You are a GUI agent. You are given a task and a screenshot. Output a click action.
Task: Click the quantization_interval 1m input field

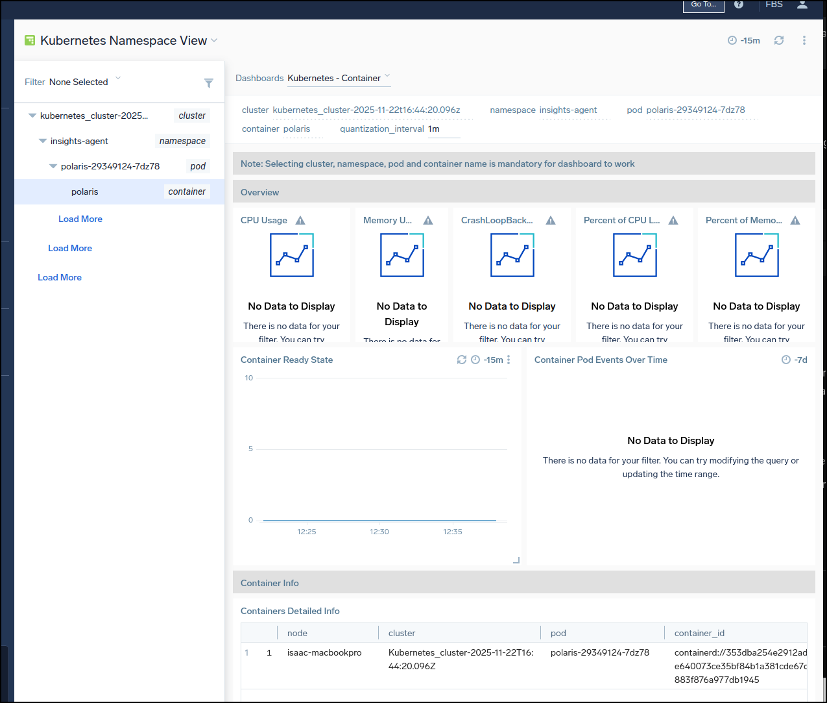tap(443, 129)
